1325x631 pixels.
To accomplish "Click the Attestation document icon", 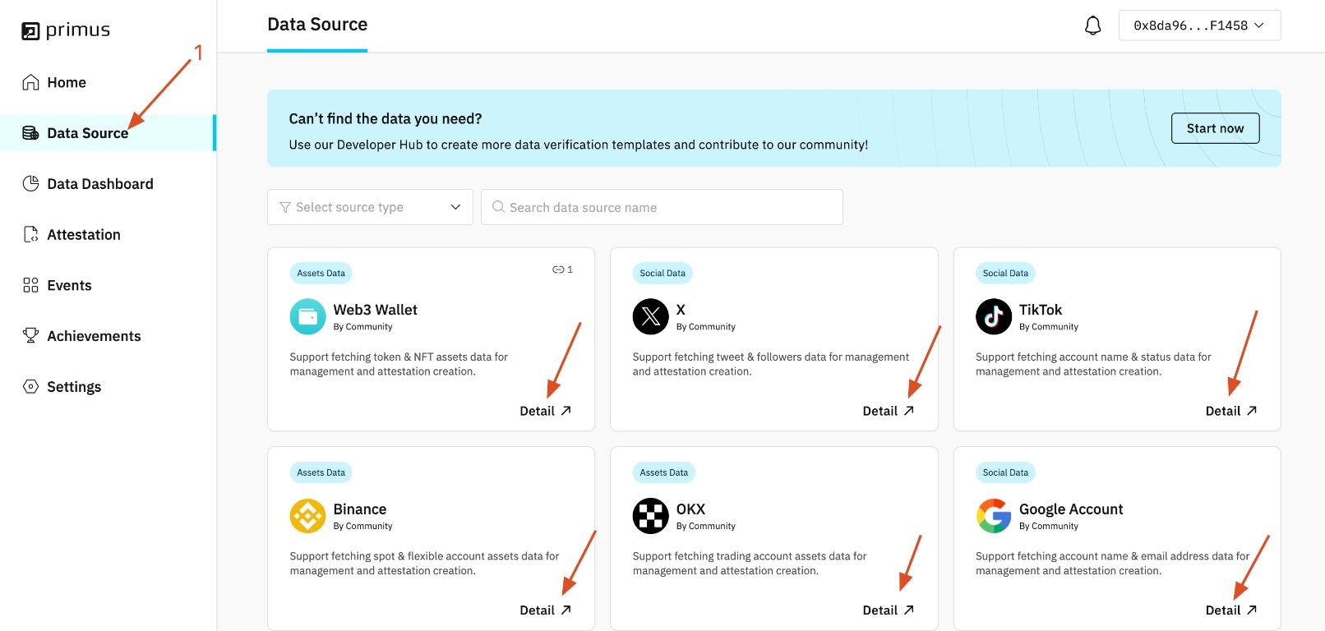I will (x=30, y=234).
